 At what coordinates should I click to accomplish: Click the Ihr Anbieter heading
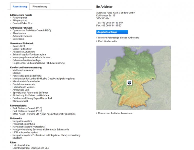tap(104, 6)
